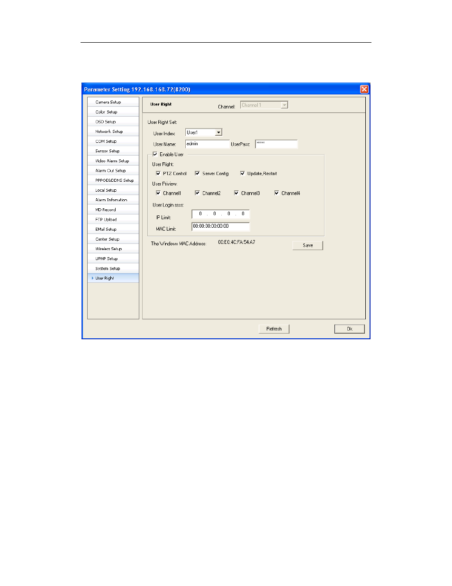Open the Local Setup page
Image resolution: width=452 pixels, height=586 pixels.
(113, 190)
